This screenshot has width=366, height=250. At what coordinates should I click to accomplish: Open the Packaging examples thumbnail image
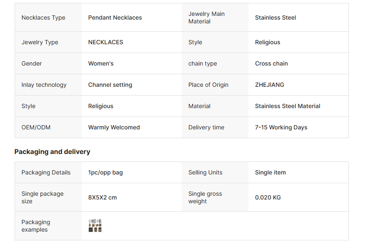point(95,226)
